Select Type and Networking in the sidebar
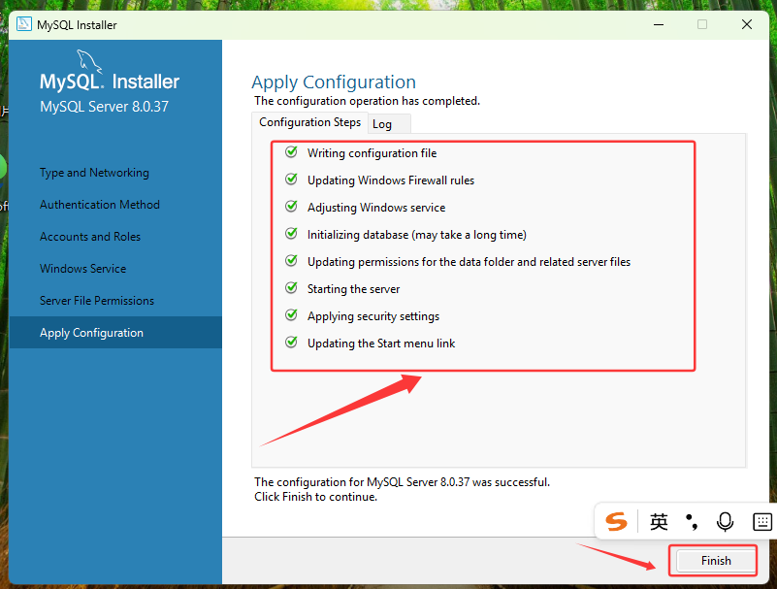This screenshot has width=777, height=589. pyautogui.click(x=93, y=172)
